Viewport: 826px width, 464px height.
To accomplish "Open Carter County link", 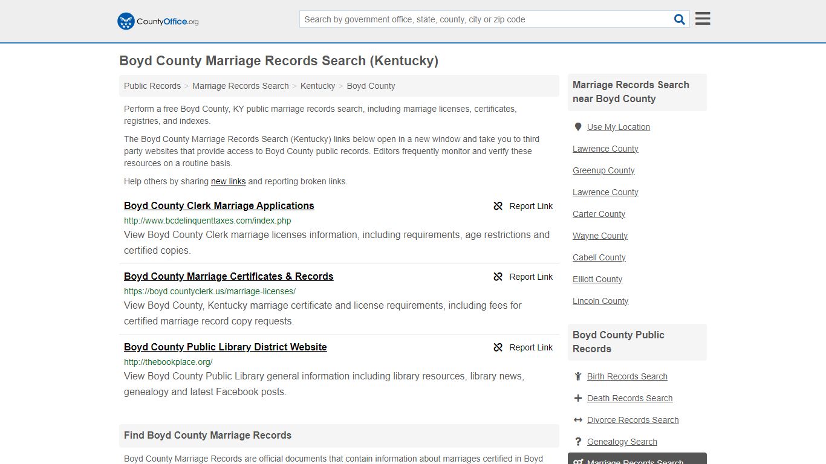I will pos(599,214).
